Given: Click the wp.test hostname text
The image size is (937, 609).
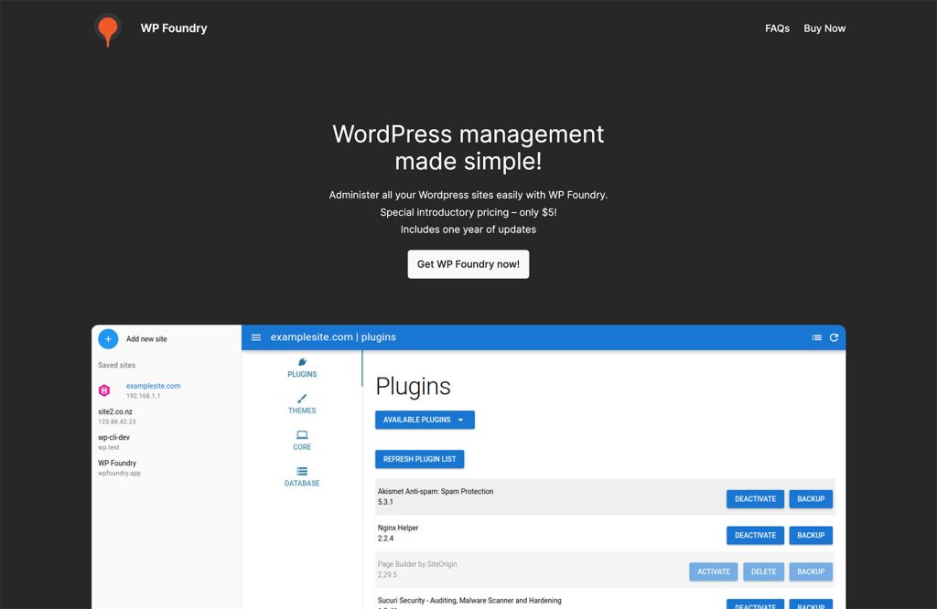Looking at the screenshot, I should (109, 447).
